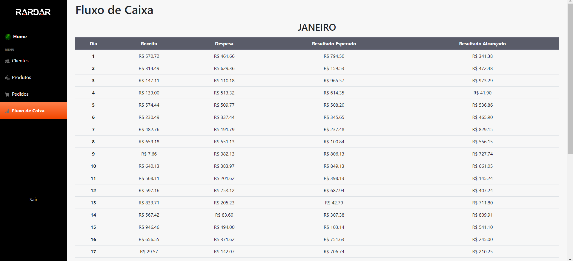Image resolution: width=573 pixels, height=261 pixels.
Task: Click the Receita column header
Action: (149, 44)
